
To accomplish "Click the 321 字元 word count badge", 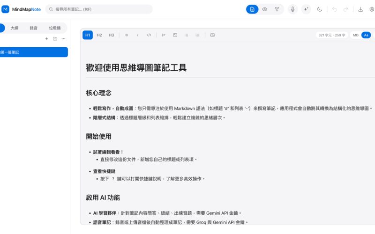I will pos(332,35).
